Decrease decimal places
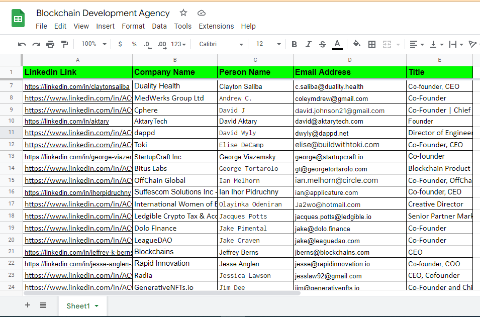Image resolution: width=480 pixels, height=317 pixels. click(148, 45)
